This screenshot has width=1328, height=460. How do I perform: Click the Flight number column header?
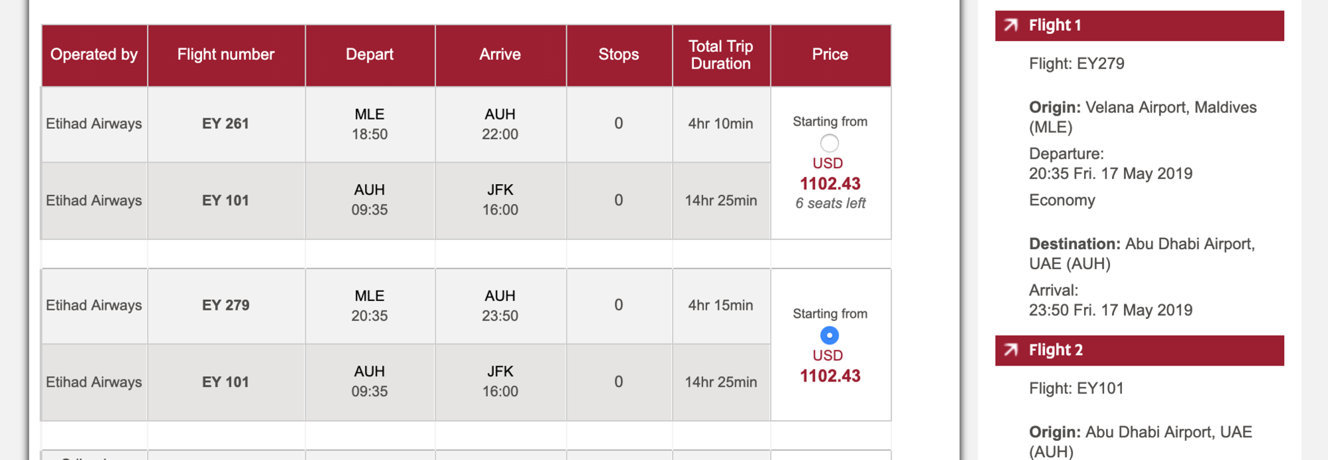tap(226, 55)
